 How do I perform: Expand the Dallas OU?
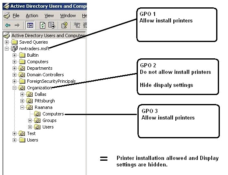click(x=22, y=94)
